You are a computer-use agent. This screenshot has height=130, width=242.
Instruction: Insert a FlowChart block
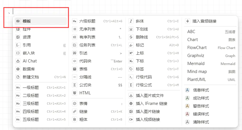[x=210, y=48]
